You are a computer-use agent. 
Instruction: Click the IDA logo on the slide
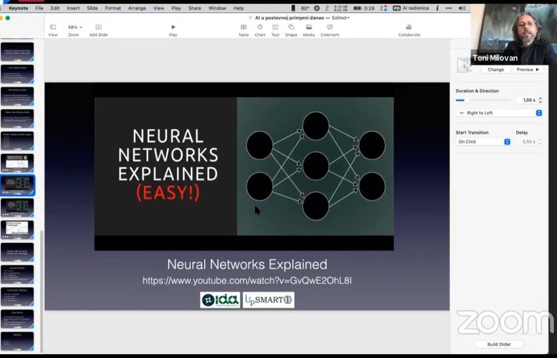tap(220, 300)
